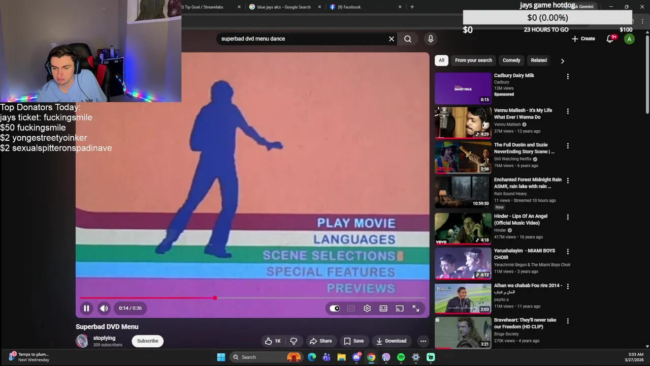This screenshot has width=650, height=366.
Task: Select the All filter chip
Action: (441, 60)
